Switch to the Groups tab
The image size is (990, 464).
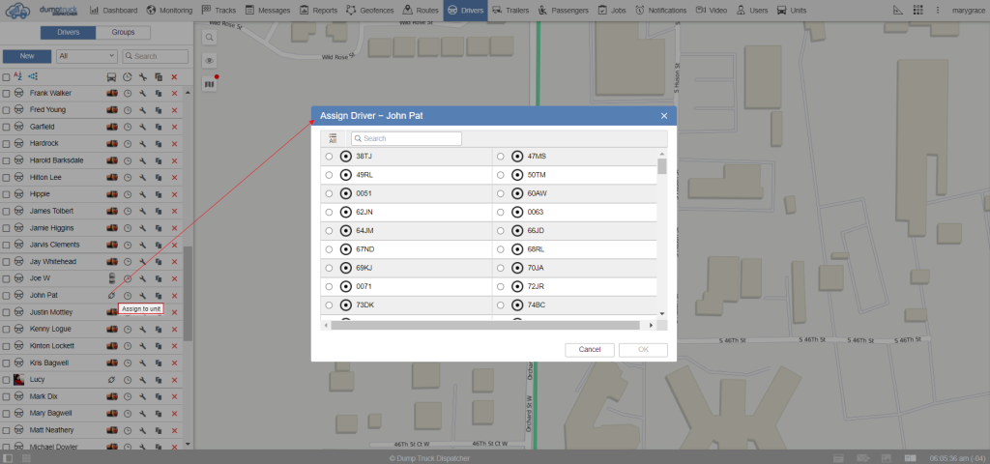tap(123, 32)
